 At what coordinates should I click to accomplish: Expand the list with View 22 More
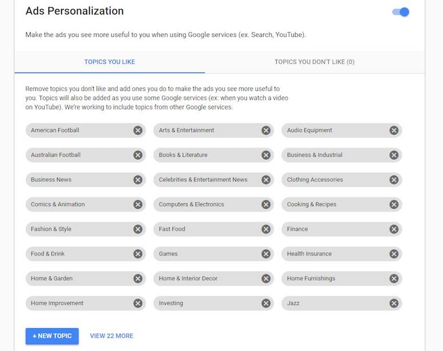(x=111, y=336)
